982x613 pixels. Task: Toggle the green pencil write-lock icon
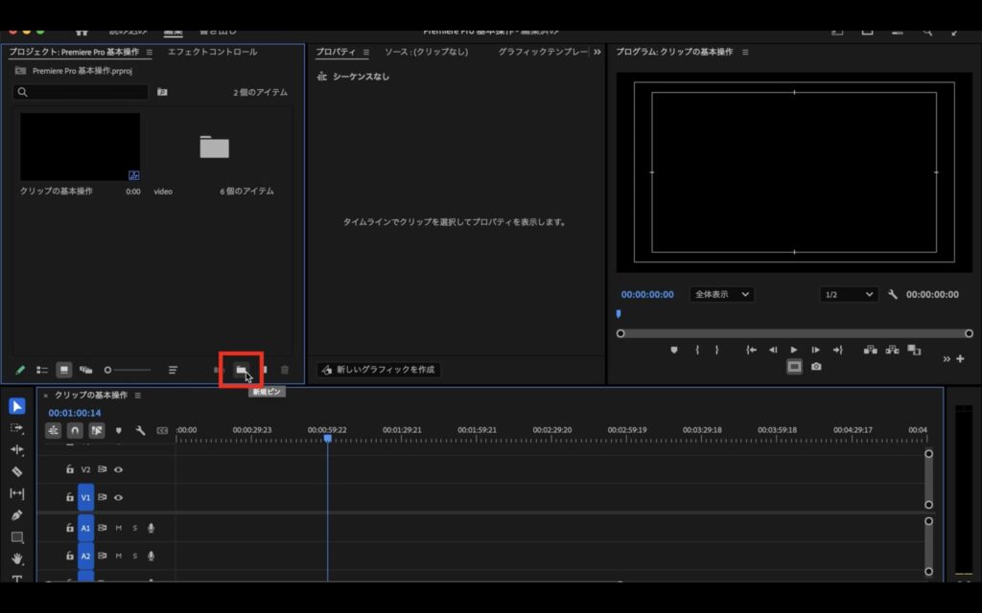(20, 370)
